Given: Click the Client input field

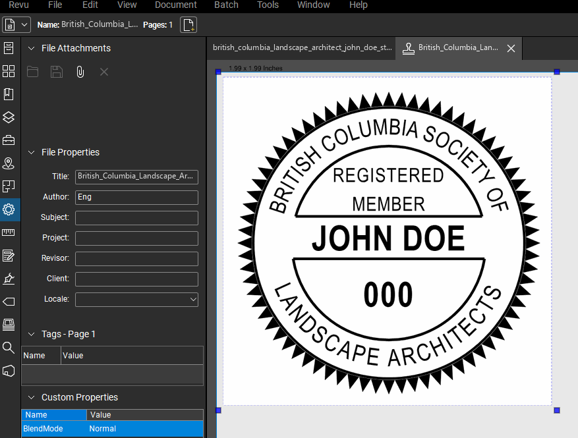Looking at the screenshot, I should coord(136,279).
